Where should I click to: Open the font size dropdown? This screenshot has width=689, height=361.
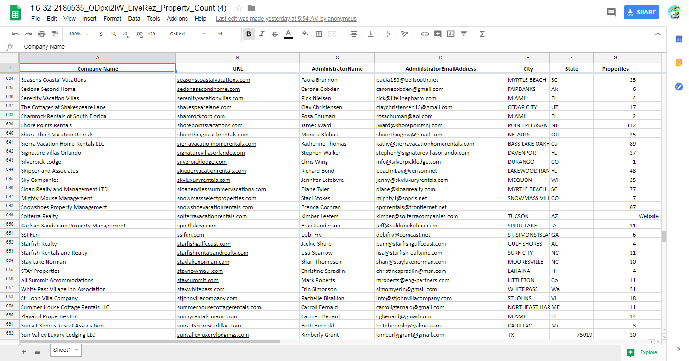[227, 34]
